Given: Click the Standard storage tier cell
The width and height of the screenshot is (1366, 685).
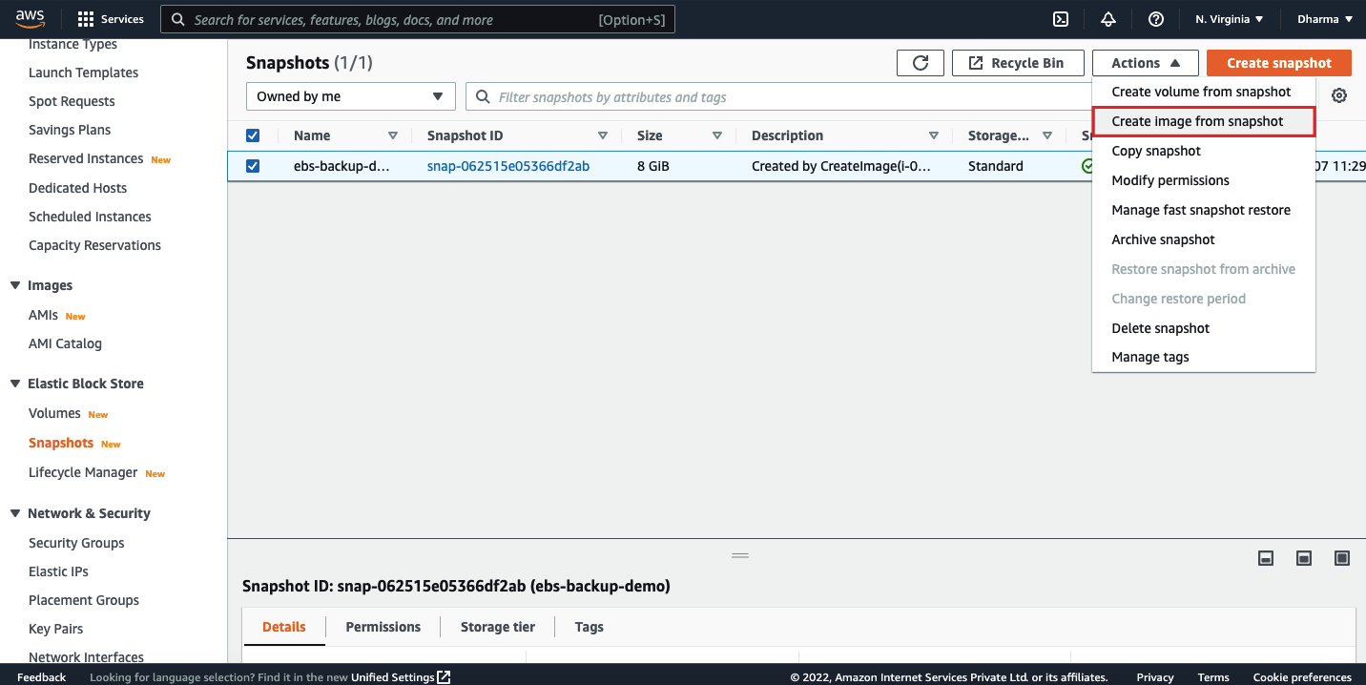Looking at the screenshot, I should [x=996, y=166].
